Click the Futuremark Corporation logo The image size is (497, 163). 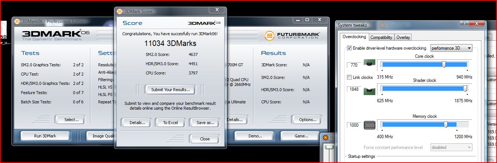click(x=292, y=36)
